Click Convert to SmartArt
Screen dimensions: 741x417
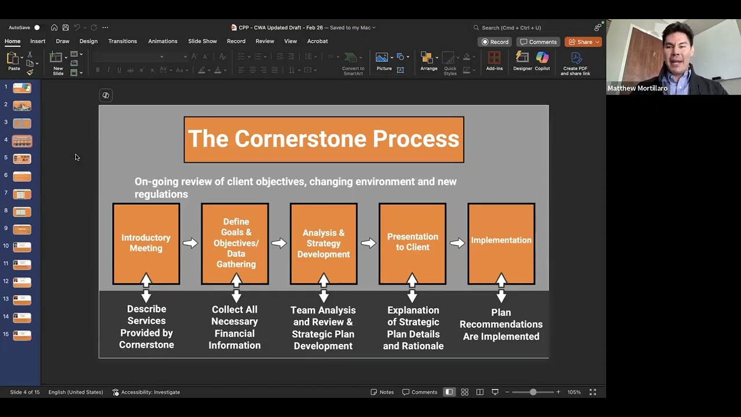[x=353, y=64]
